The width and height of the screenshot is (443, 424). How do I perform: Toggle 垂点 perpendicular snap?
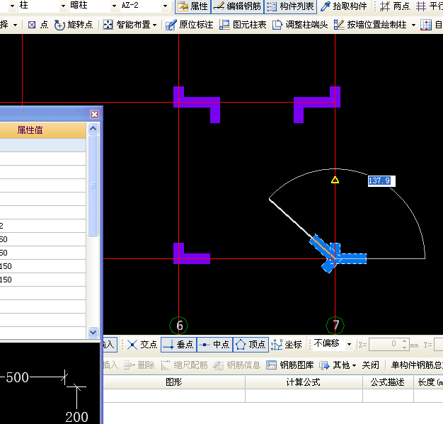click(178, 345)
